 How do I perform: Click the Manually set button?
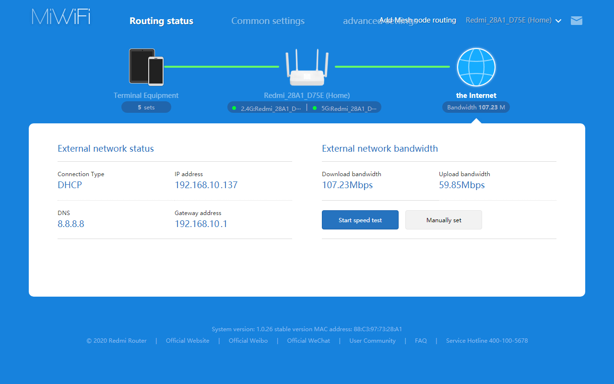pos(444,220)
